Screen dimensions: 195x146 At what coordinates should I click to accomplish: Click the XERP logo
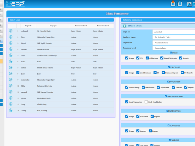coord(16,4)
